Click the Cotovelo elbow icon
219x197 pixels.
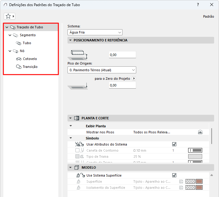point(19,59)
